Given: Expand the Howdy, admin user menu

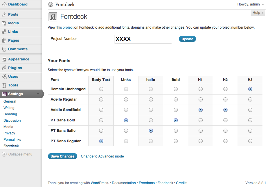Looking at the screenshot, I should (251, 4).
